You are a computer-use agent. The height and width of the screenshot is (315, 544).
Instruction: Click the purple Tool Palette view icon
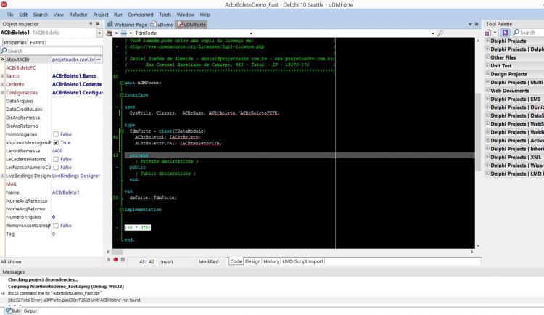pyautogui.click(x=505, y=33)
